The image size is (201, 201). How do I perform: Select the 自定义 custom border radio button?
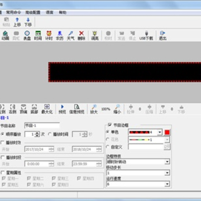pyautogui.click(x=107, y=147)
